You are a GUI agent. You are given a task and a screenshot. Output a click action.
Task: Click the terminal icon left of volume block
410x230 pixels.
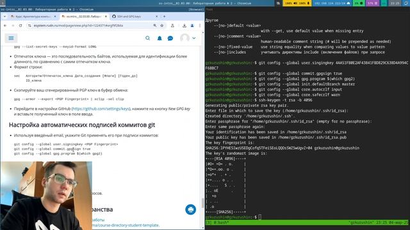point(278,3)
